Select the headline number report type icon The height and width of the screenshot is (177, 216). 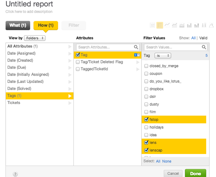(x=152, y=25)
